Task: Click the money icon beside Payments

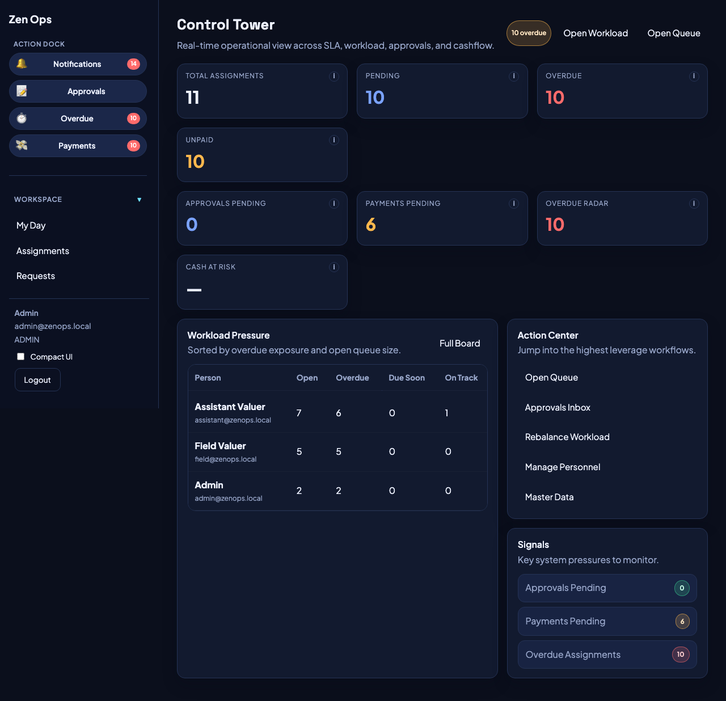Action: tap(22, 146)
